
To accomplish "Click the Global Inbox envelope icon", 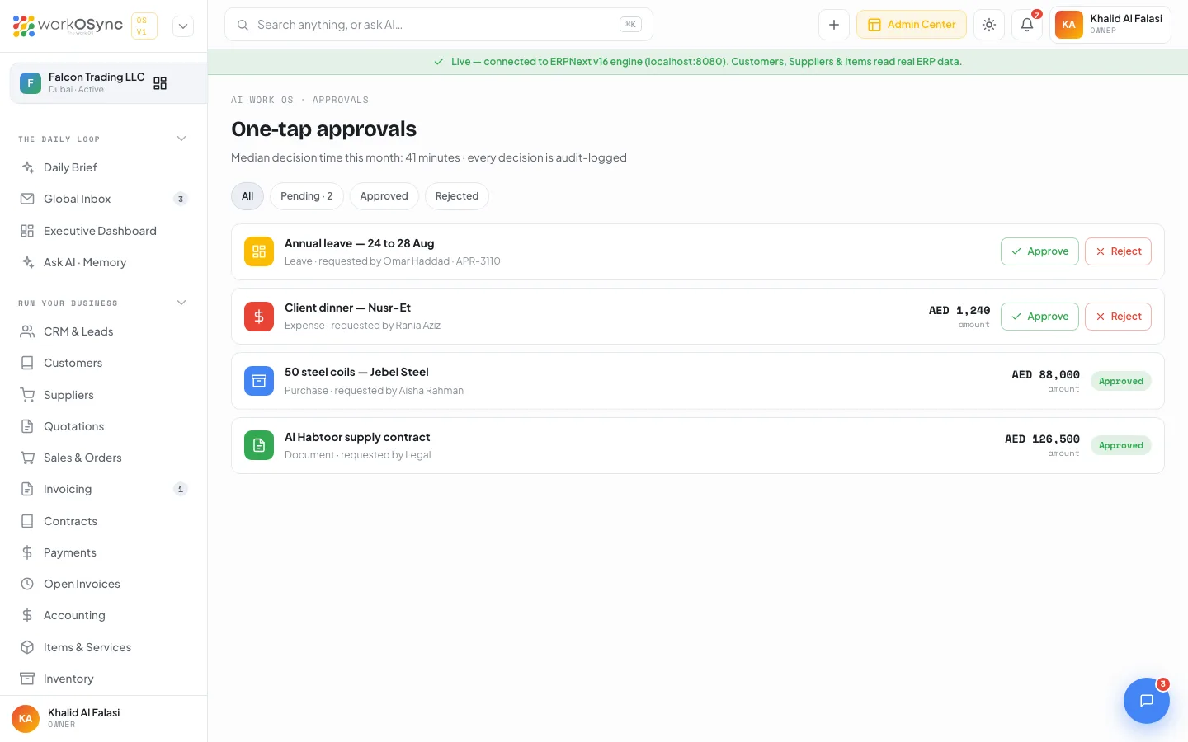I will tap(27, 199).
